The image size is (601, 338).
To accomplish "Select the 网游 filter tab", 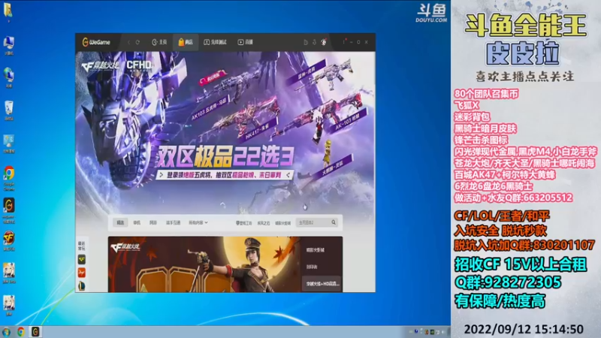I will [153, 222].
